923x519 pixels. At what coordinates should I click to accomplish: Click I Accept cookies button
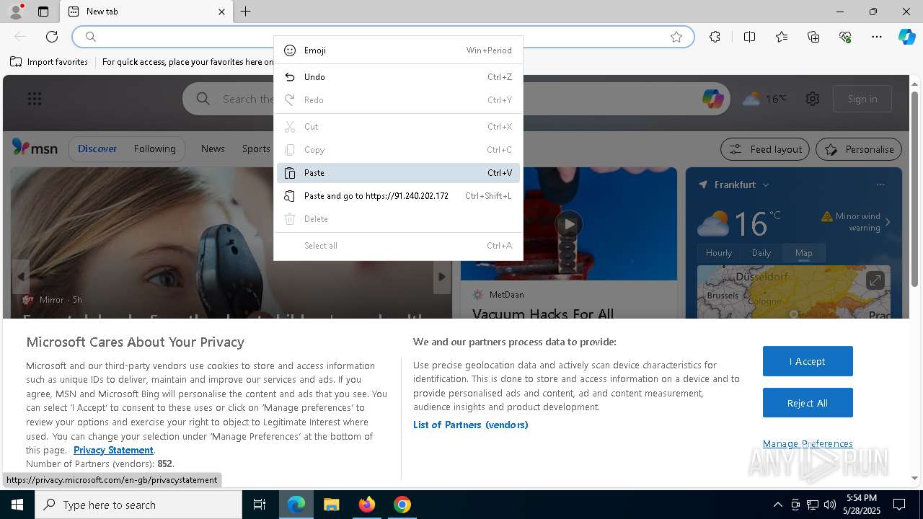pos(808,361)
